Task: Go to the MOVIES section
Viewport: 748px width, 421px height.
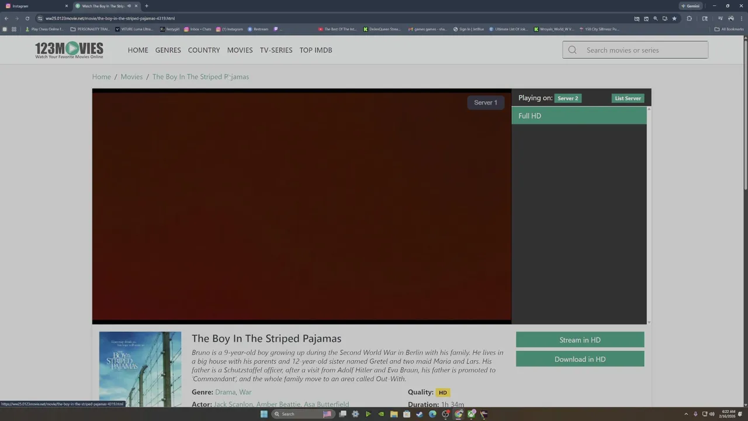Action: click(x=240, y=50)
